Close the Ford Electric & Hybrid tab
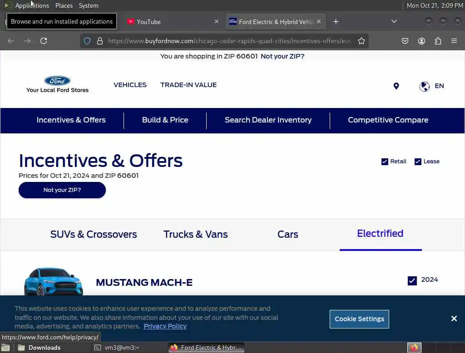The width and height of the screenshot is (465, 353). pos(318,21)
